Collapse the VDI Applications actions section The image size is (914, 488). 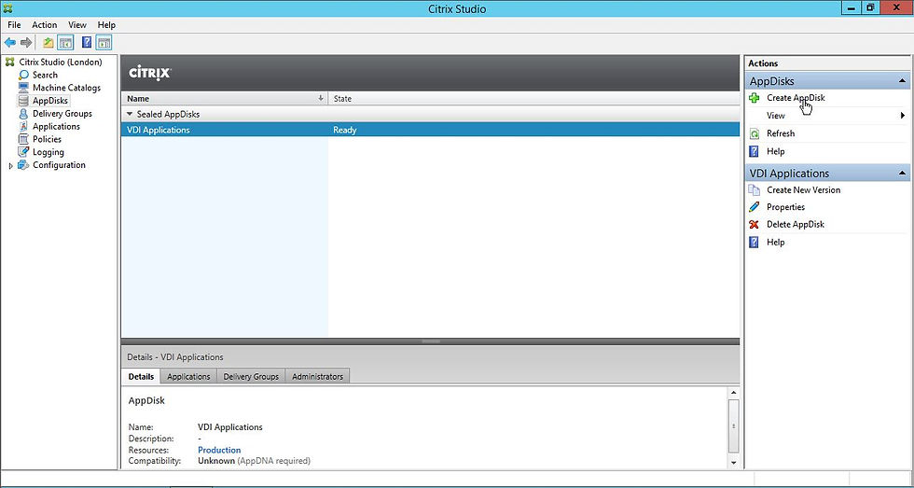903,174
